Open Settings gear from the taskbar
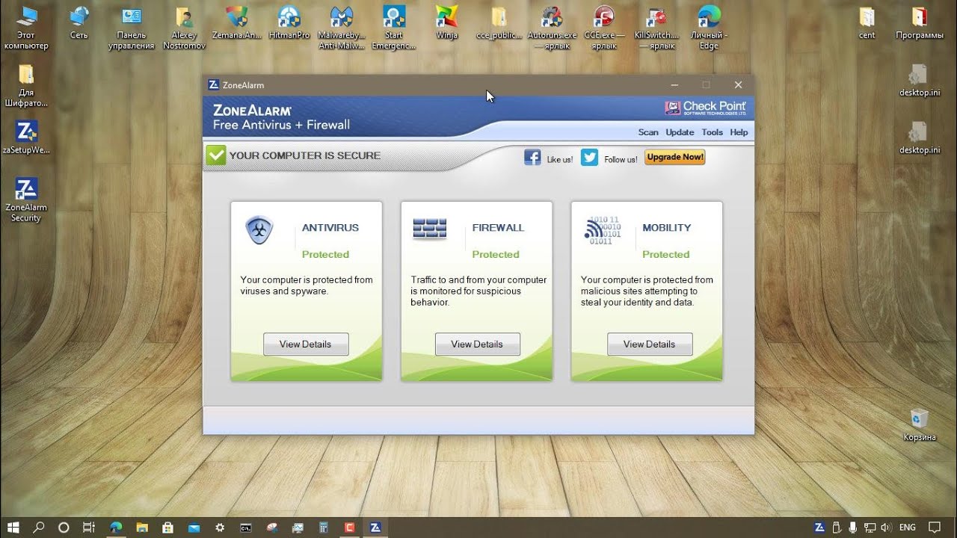This screenshot has height=538, width=957. (x=219, y=528)
